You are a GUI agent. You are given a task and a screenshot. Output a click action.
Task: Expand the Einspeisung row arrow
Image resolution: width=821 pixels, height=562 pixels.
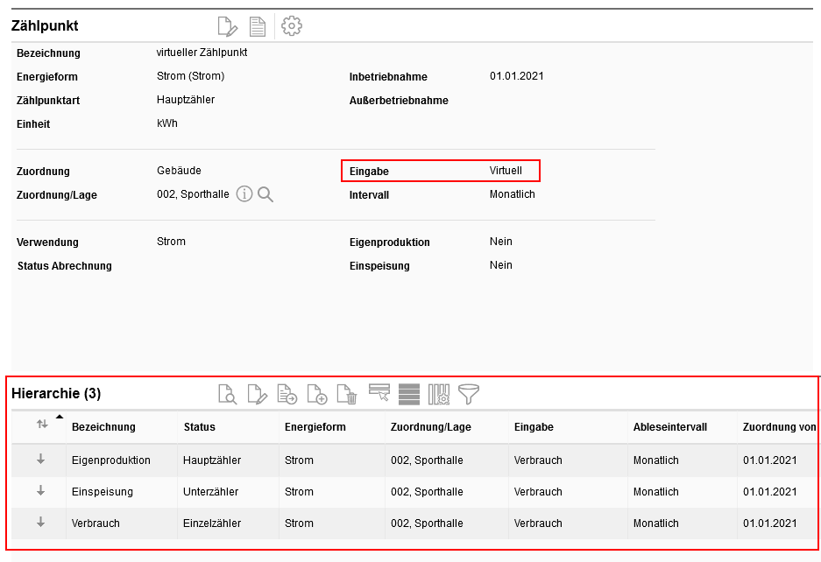click(40, 491)
